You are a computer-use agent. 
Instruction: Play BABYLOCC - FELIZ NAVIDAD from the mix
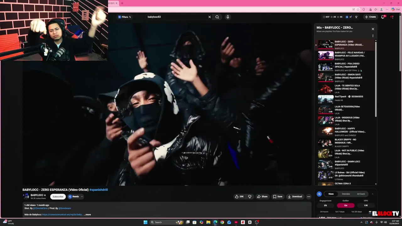345,56
